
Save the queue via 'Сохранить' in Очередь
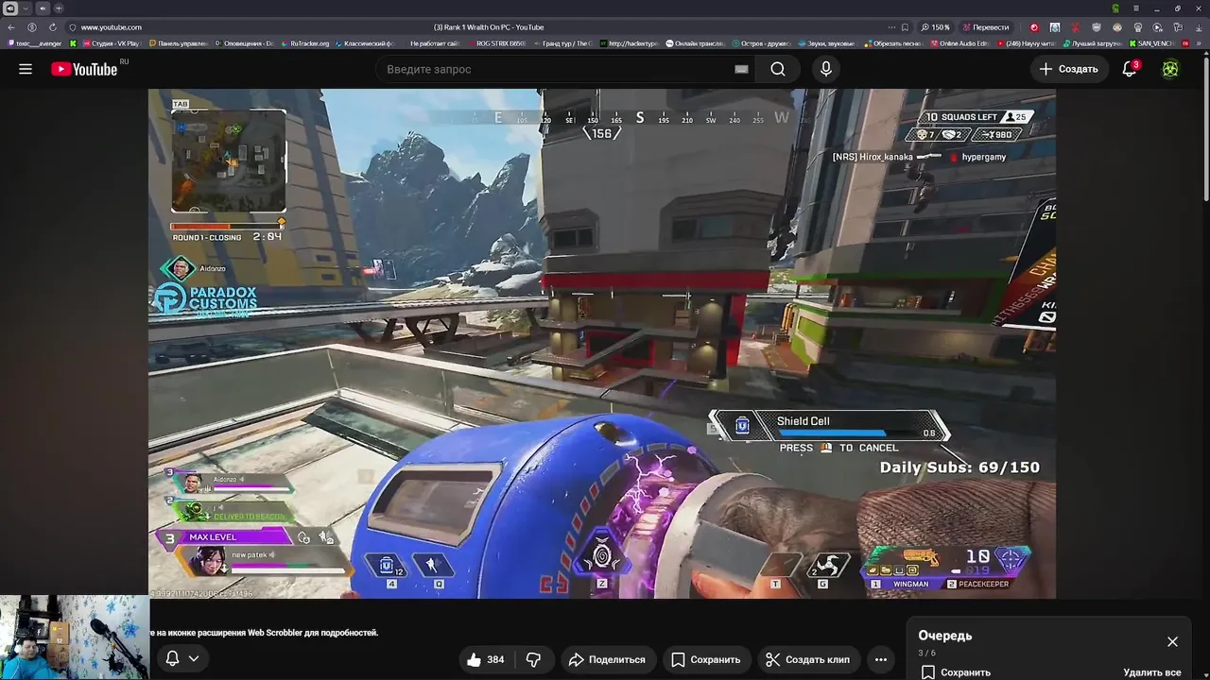point(956,672)
